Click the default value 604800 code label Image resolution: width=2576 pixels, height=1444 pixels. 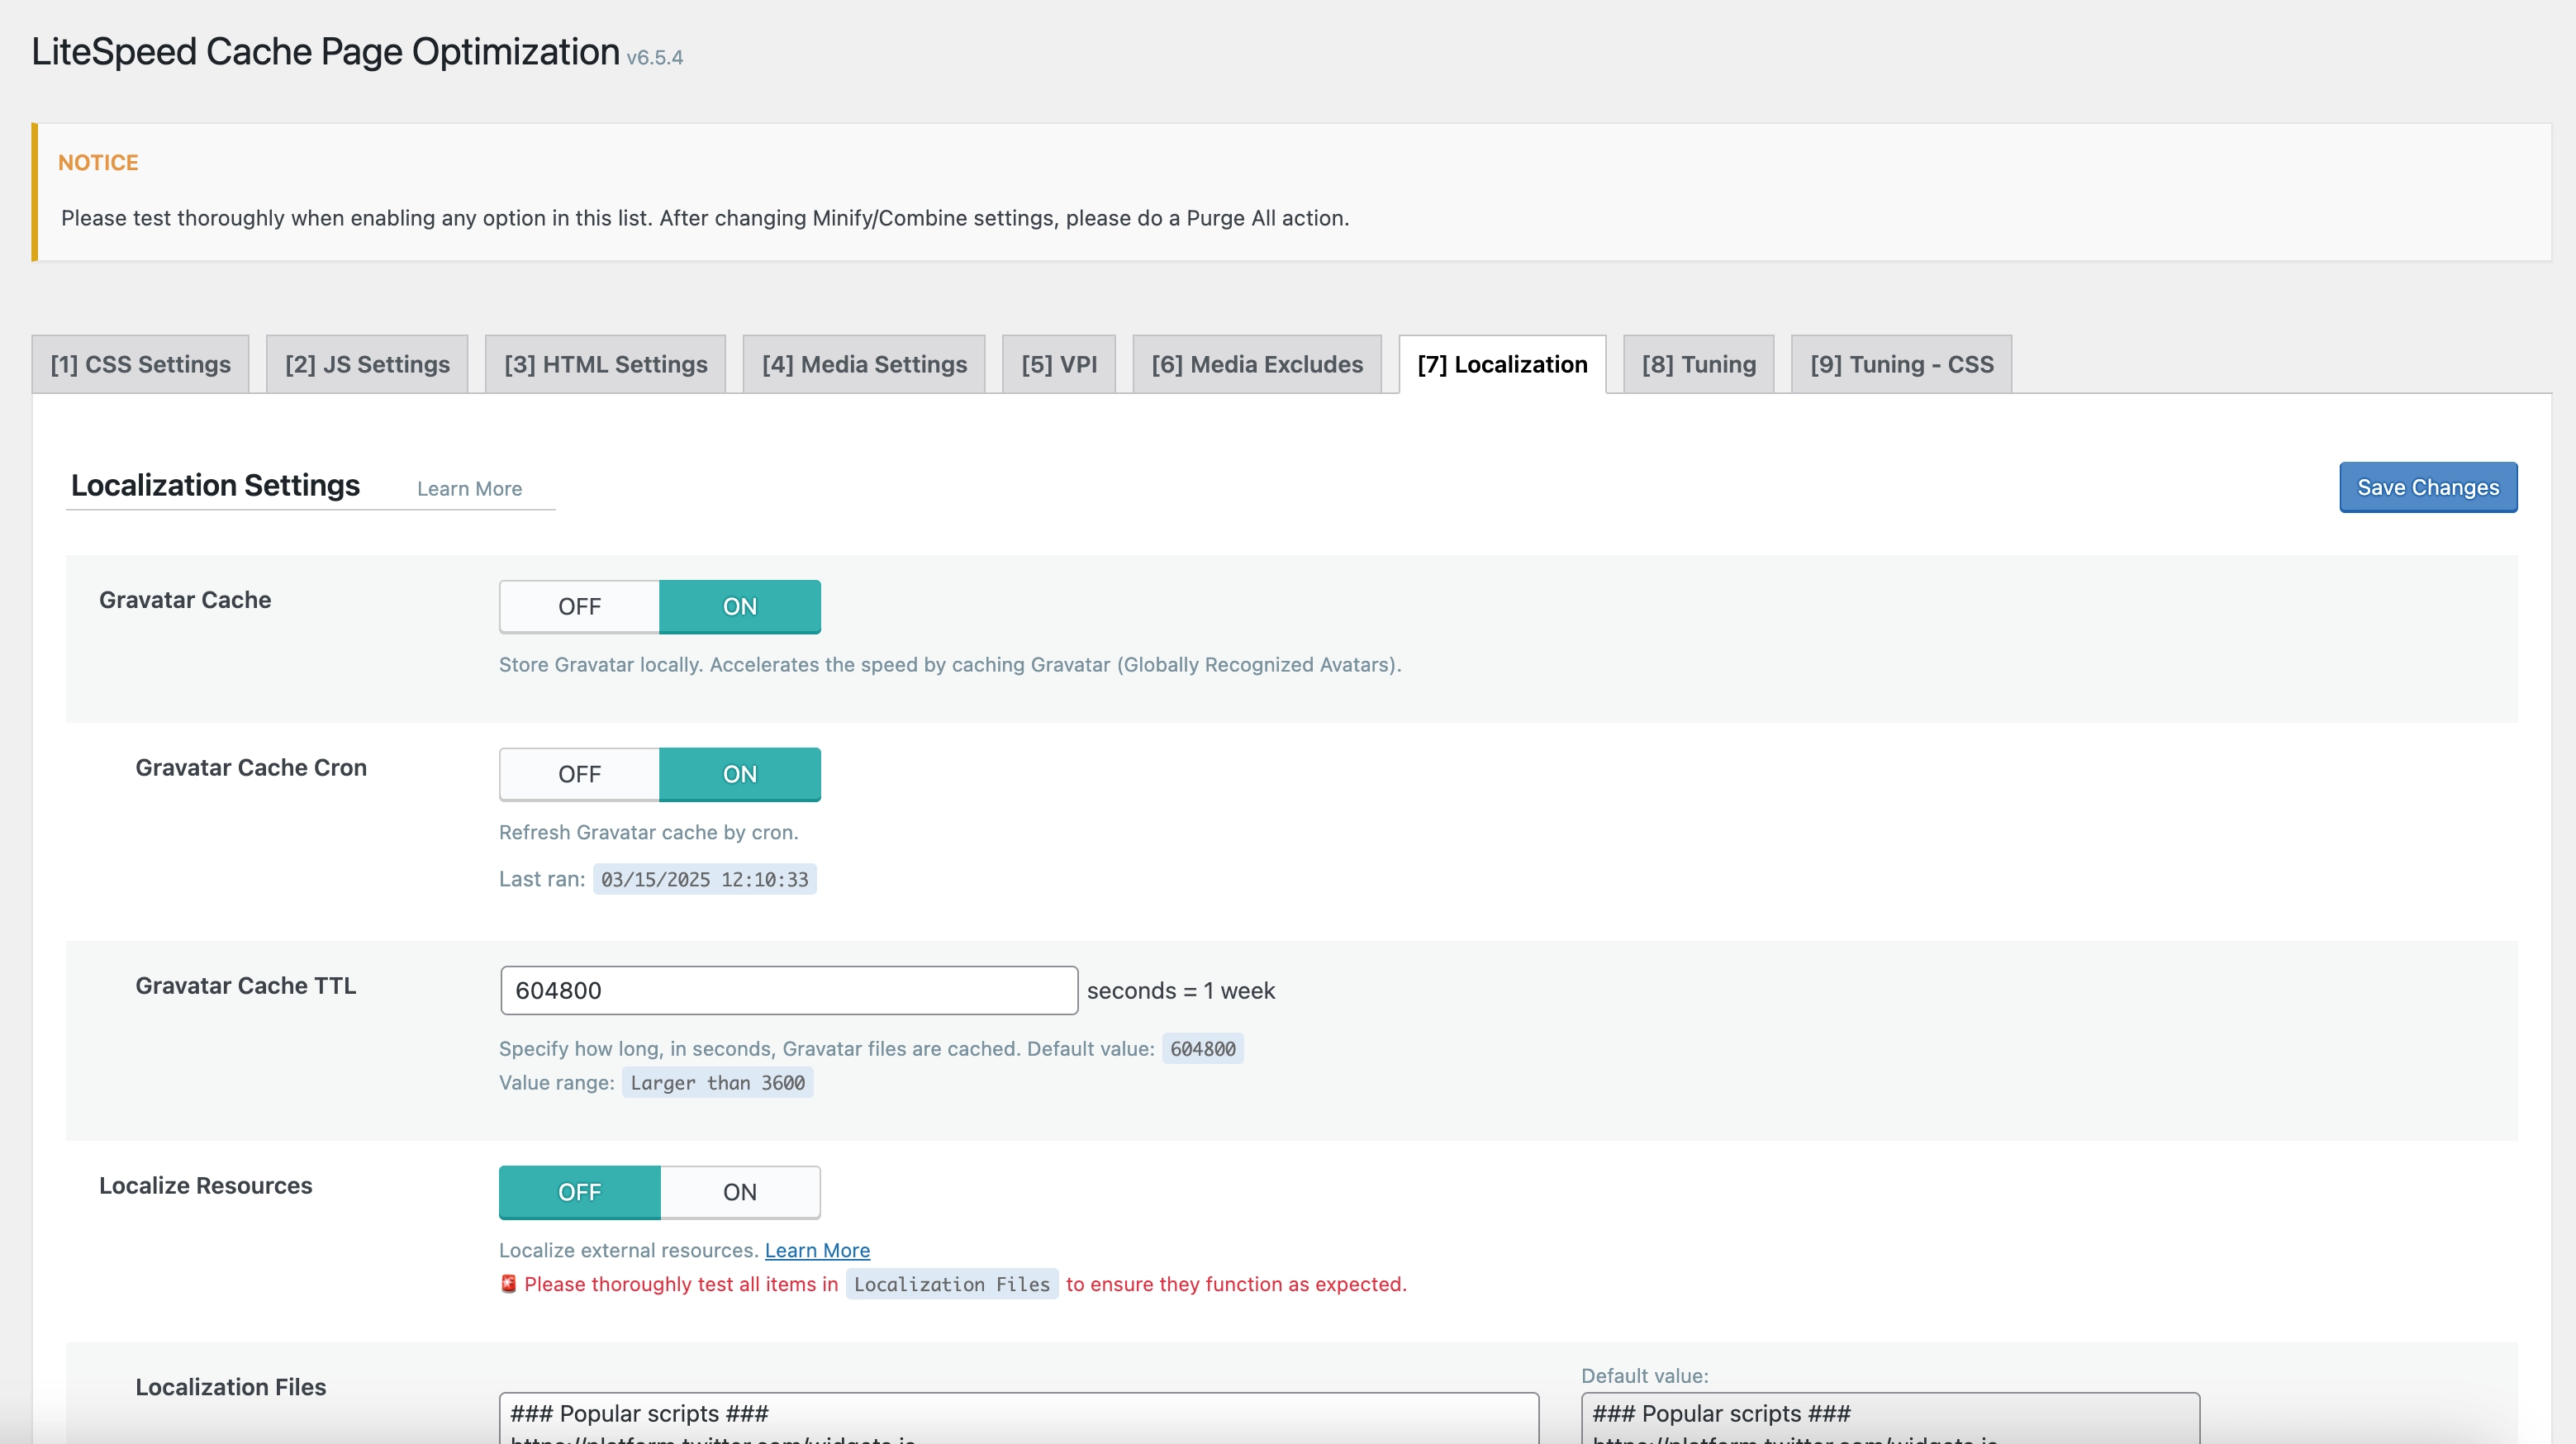click(x=1203, y=1049)
